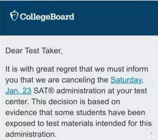Select the CollegeBoard wordmark in the header
This screenshot has width=158, height=140.
coord(47,17)
